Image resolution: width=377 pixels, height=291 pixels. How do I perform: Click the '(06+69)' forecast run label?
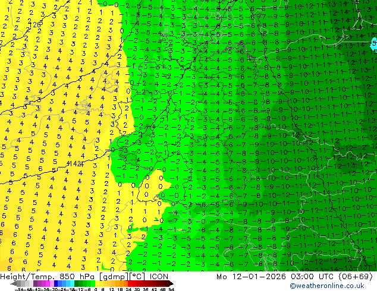tap(356, 277)
